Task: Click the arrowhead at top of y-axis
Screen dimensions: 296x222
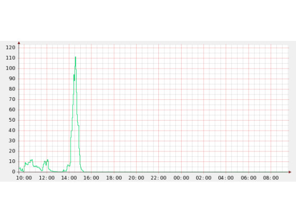Action: coord(19,43)
